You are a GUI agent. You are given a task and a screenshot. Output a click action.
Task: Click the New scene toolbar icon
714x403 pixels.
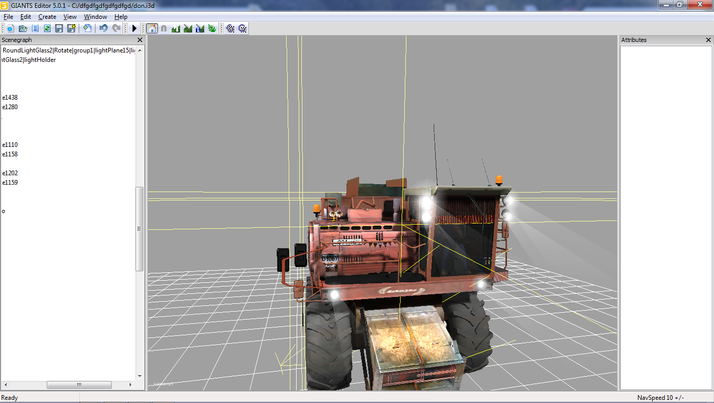coord(10,28)
